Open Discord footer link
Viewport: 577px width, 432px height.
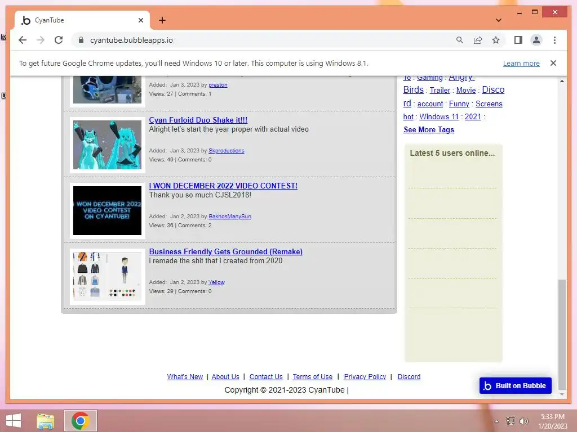click(409, 377)
